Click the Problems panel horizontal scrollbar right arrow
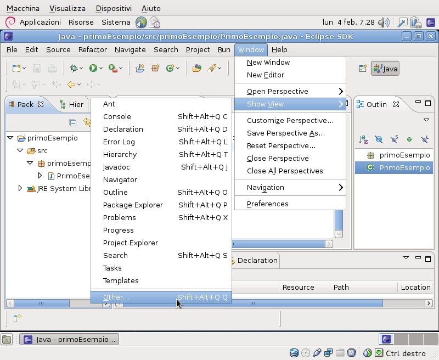This screenshot has width=439, height=360. (429, 303)
